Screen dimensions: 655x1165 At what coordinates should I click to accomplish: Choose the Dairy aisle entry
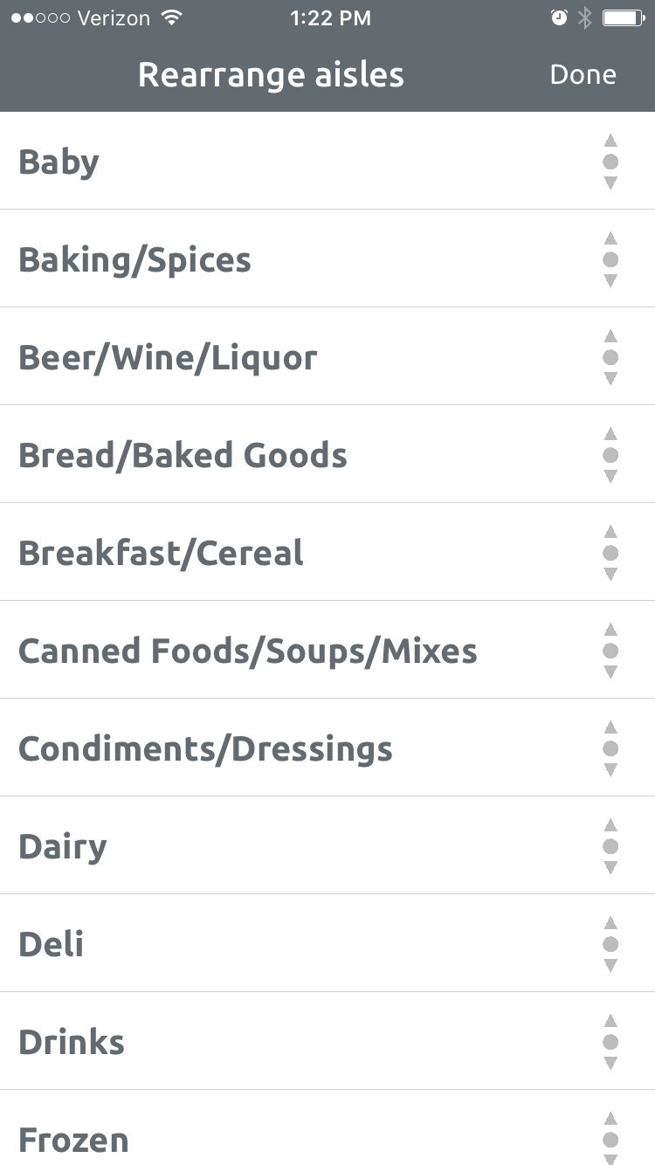327,845
